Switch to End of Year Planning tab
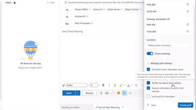The height and width of the screenshot is (110, 196). pos(107,107)
